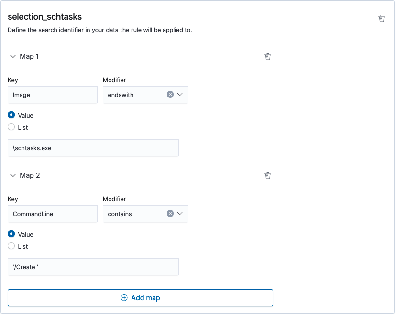Clear the contains modifier with its x icon

pos(170,214)
